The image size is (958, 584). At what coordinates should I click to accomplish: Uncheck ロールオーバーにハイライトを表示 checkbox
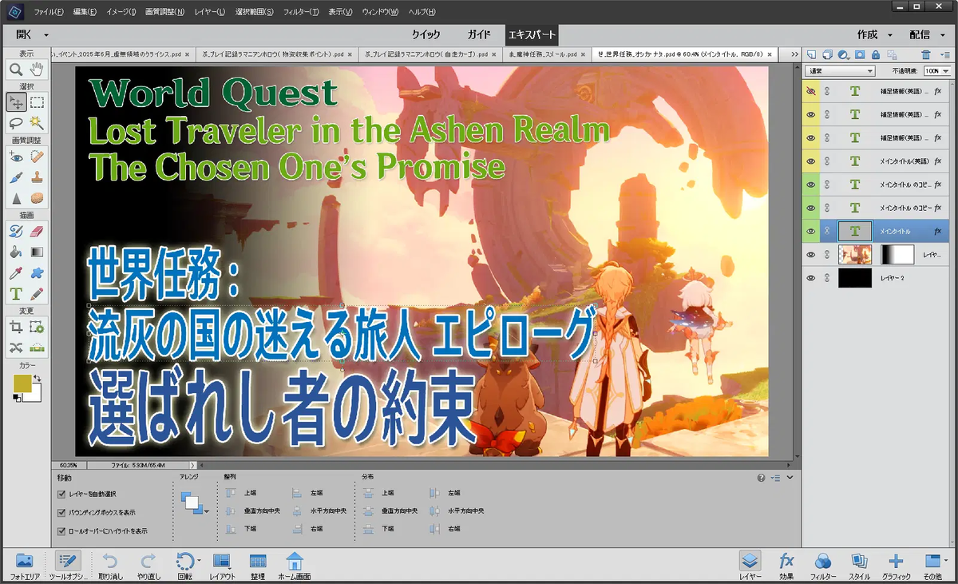[x=61, y=531]
